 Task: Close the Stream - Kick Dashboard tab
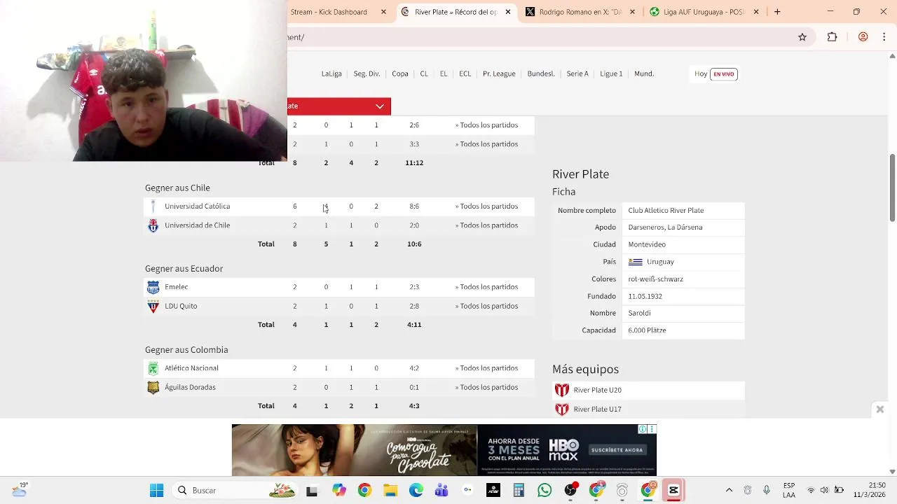pyautogui.click(x=383, y=12)
